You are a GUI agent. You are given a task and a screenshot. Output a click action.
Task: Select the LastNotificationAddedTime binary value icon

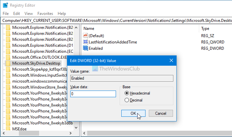coord(86,42)
